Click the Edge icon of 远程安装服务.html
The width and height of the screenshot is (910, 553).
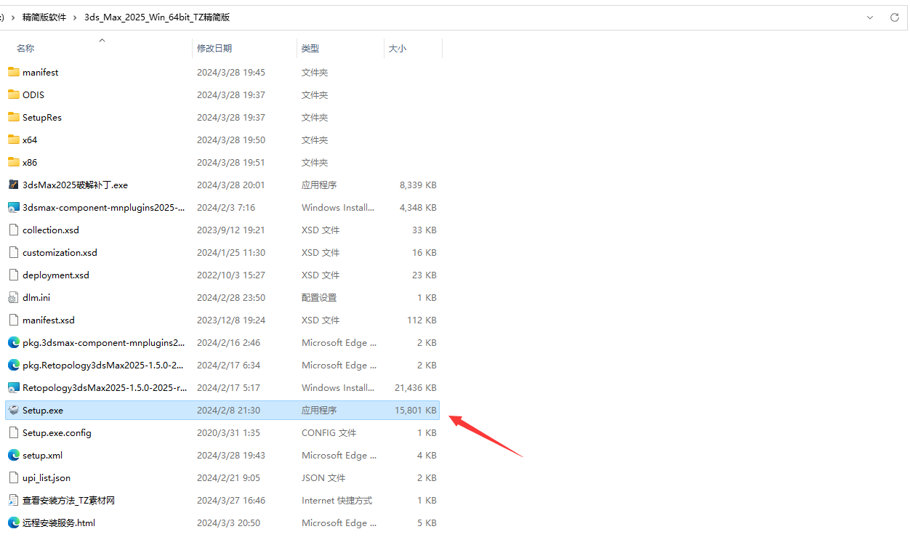pyautogui.click(x=13, y=522)
